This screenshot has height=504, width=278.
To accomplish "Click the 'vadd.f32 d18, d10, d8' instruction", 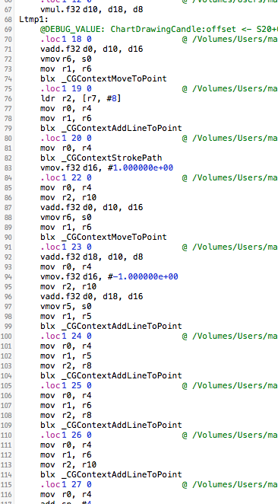I will (x=91, y=257).
